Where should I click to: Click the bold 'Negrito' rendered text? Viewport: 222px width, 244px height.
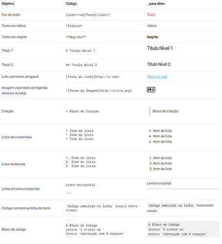point(152,37)
